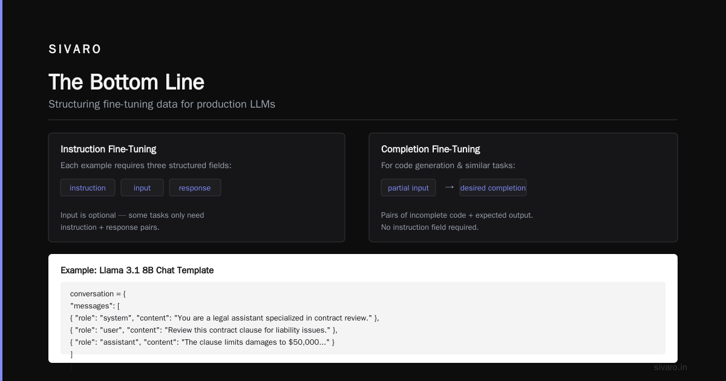The height and width of the screenshot is (381, 726).
Task: Click the user role message line
Action: point(204,330)
